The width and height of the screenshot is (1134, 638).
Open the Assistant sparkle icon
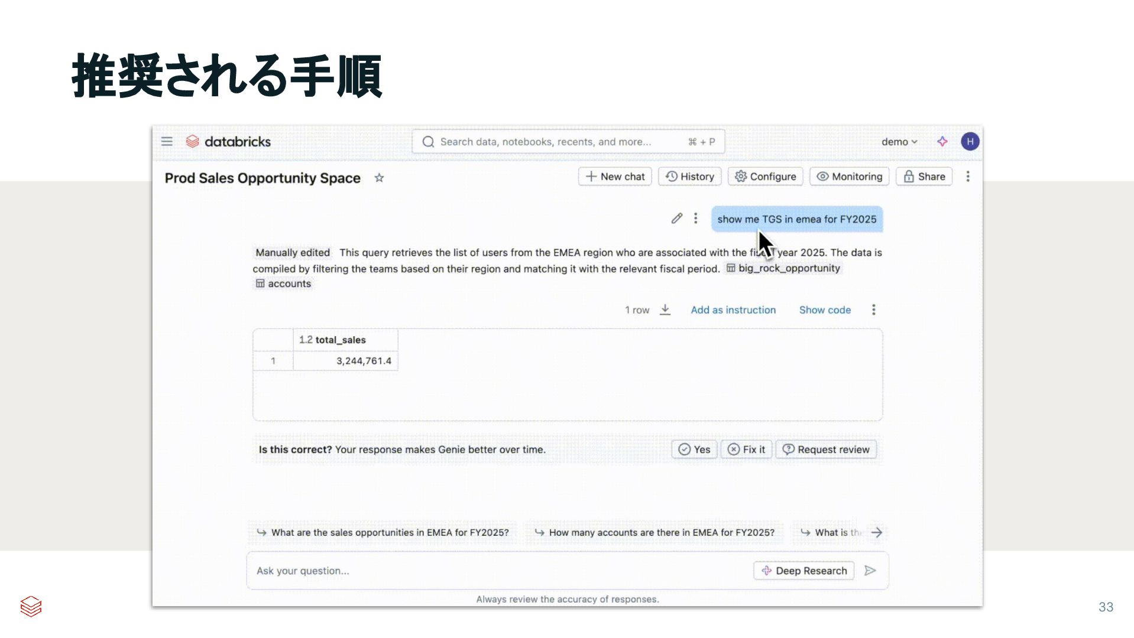tap(942, 142)
